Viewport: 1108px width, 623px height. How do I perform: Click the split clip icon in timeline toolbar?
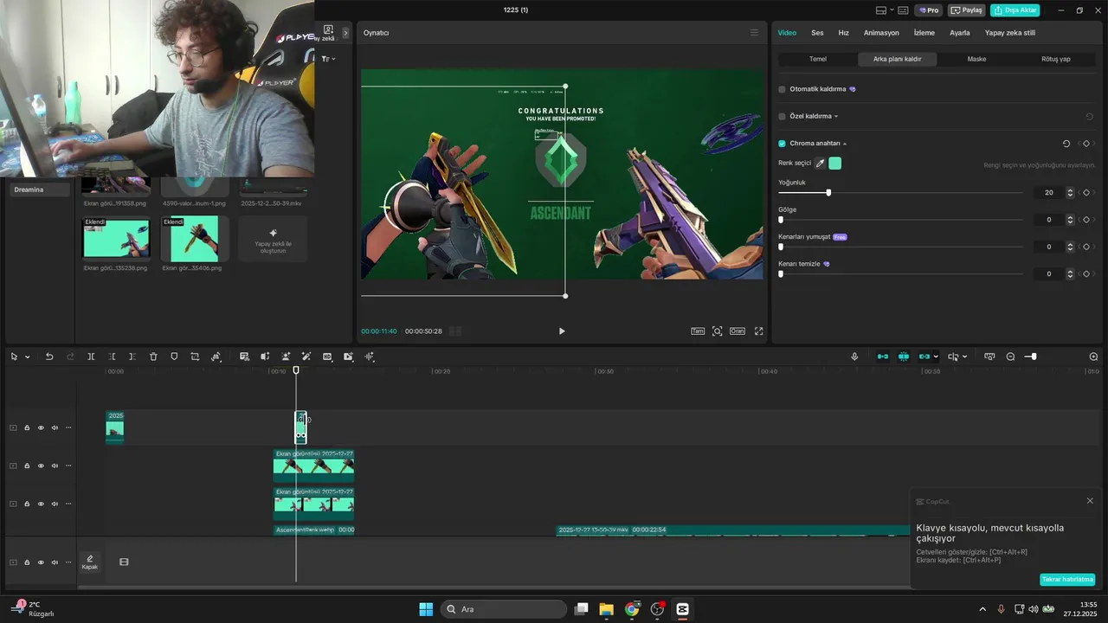coord(91,356)
